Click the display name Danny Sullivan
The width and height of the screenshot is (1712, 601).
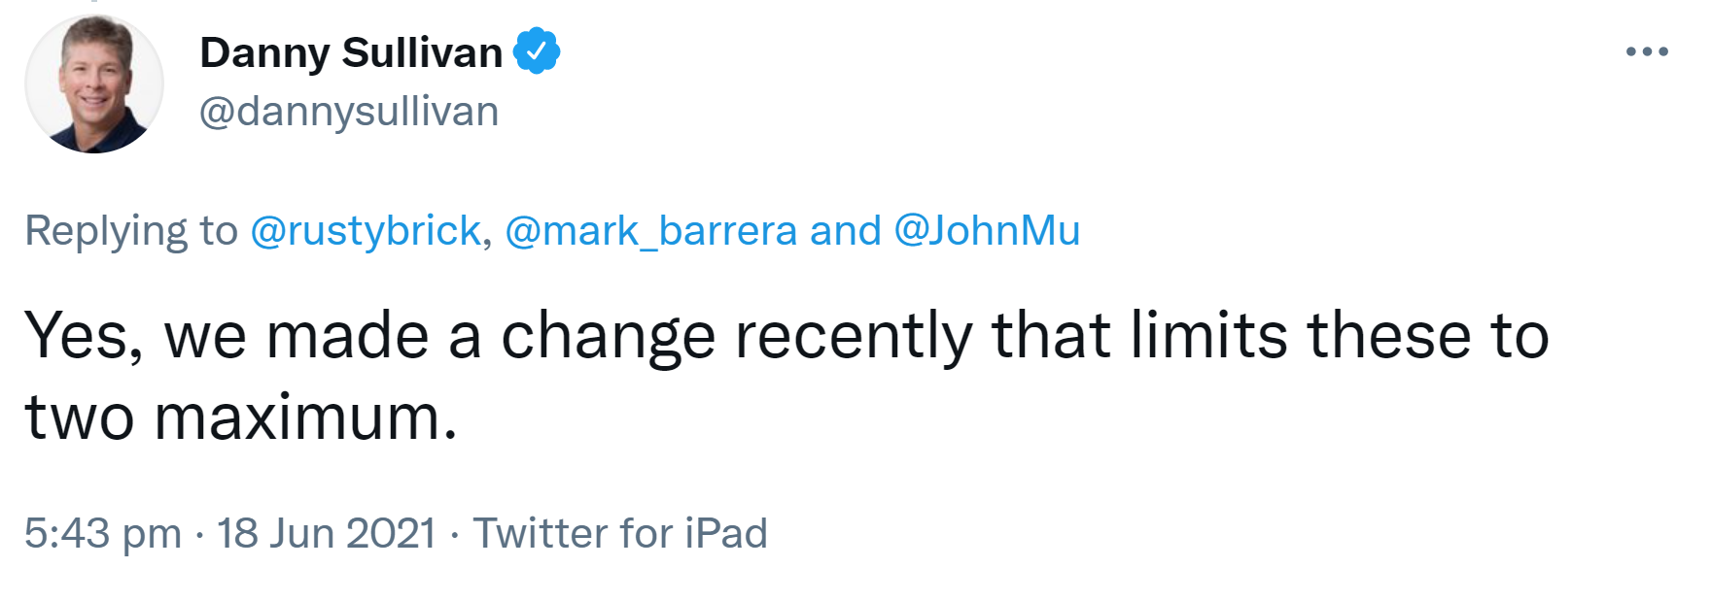click(x=351, y=52)
